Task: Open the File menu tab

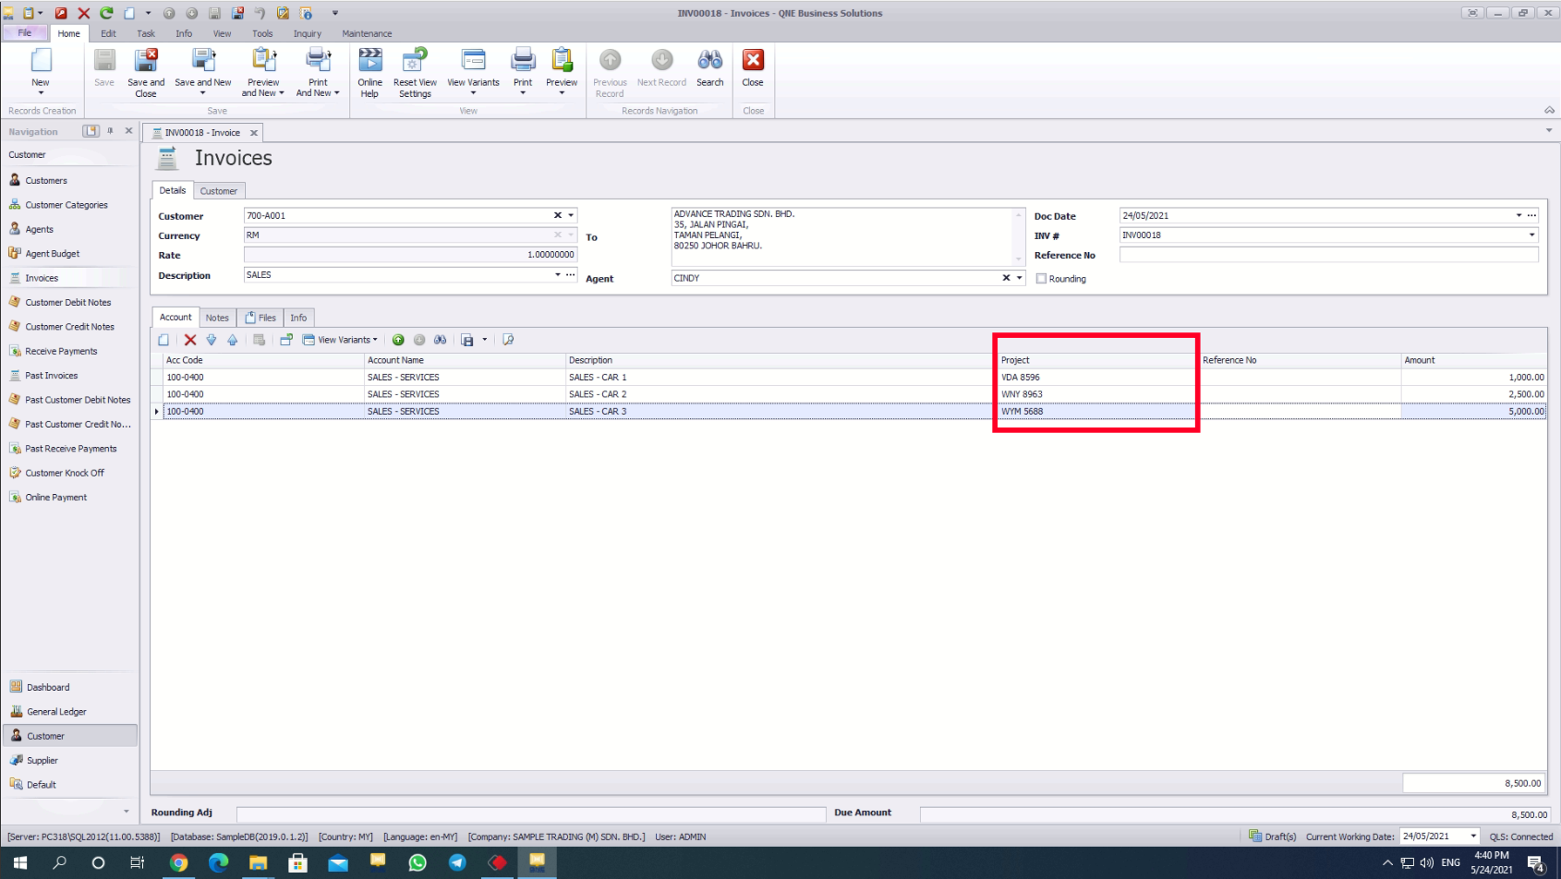Action: tap(25, 33)
